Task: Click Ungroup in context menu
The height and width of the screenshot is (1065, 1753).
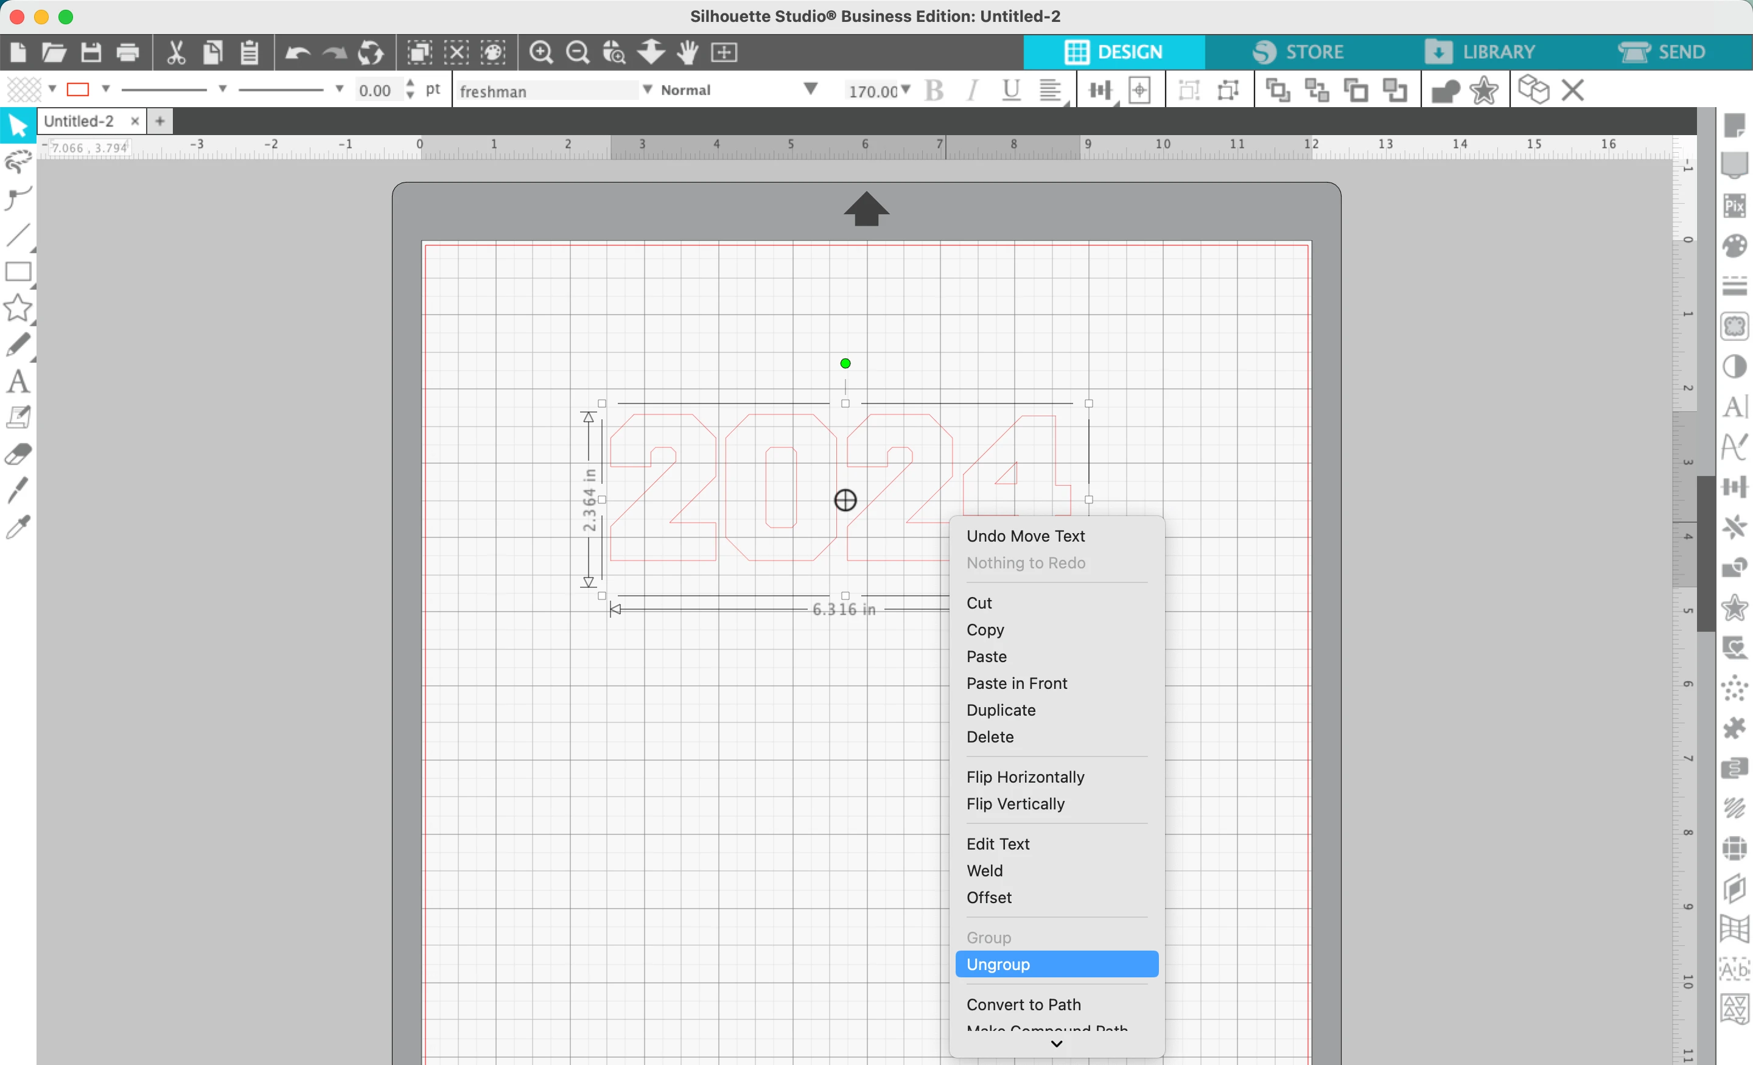Action: click(x=1057, y=963)
